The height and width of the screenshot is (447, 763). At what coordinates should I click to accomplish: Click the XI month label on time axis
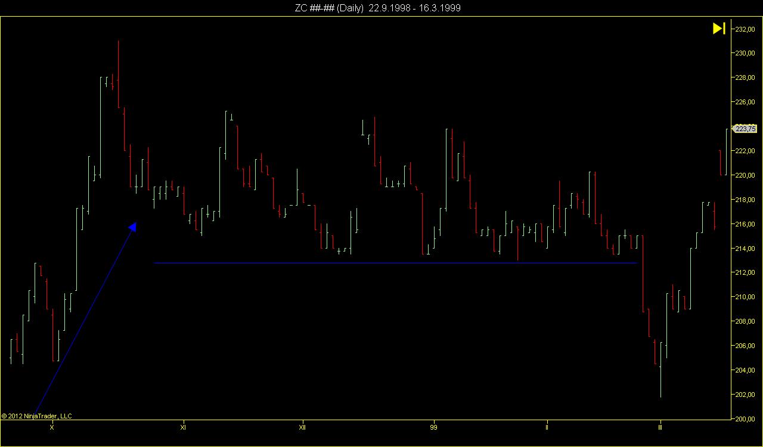[x=183, y=428]
